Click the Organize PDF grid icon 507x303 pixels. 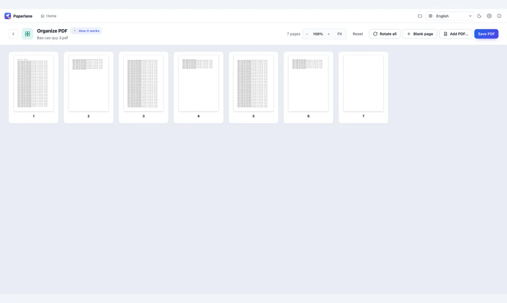coord(28,34)
